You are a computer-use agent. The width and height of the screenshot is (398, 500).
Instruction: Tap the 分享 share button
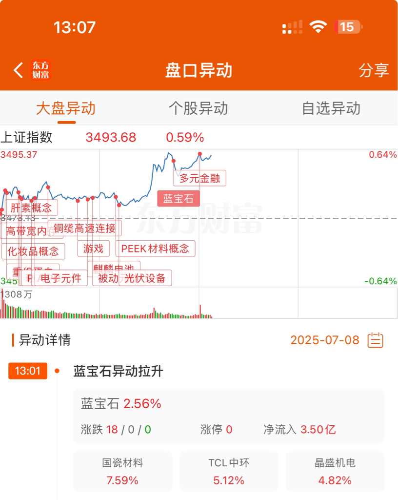click(374, 70)
